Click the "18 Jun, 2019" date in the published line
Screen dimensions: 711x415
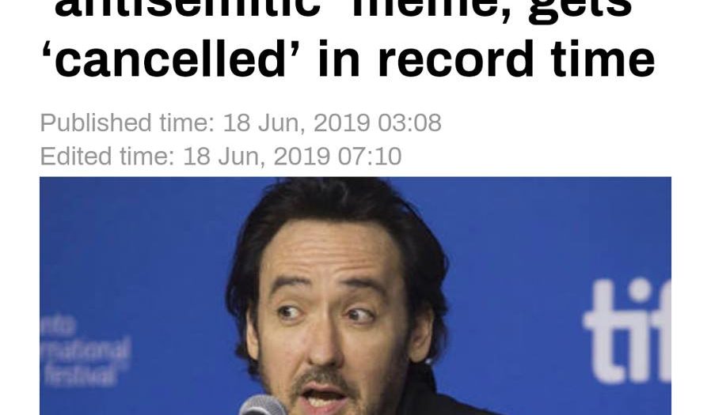[x=296, y=123]
